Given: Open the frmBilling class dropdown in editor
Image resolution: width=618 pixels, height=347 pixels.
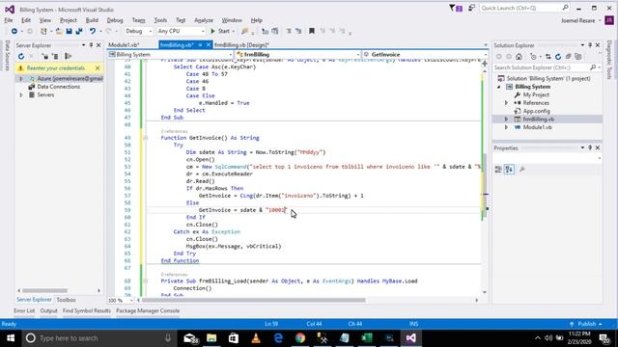Looking at the screenshot, I should coord(297,54).
